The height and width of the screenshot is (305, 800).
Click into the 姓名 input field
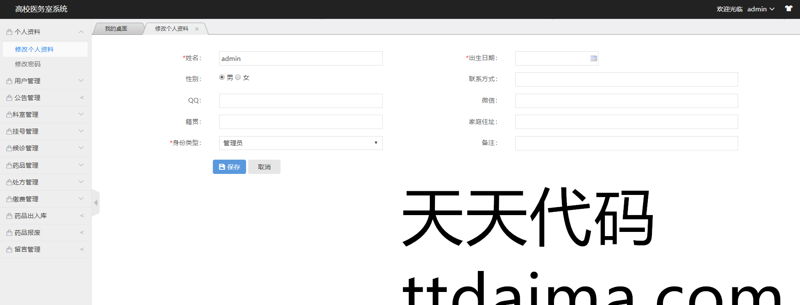tap(300, 58)
